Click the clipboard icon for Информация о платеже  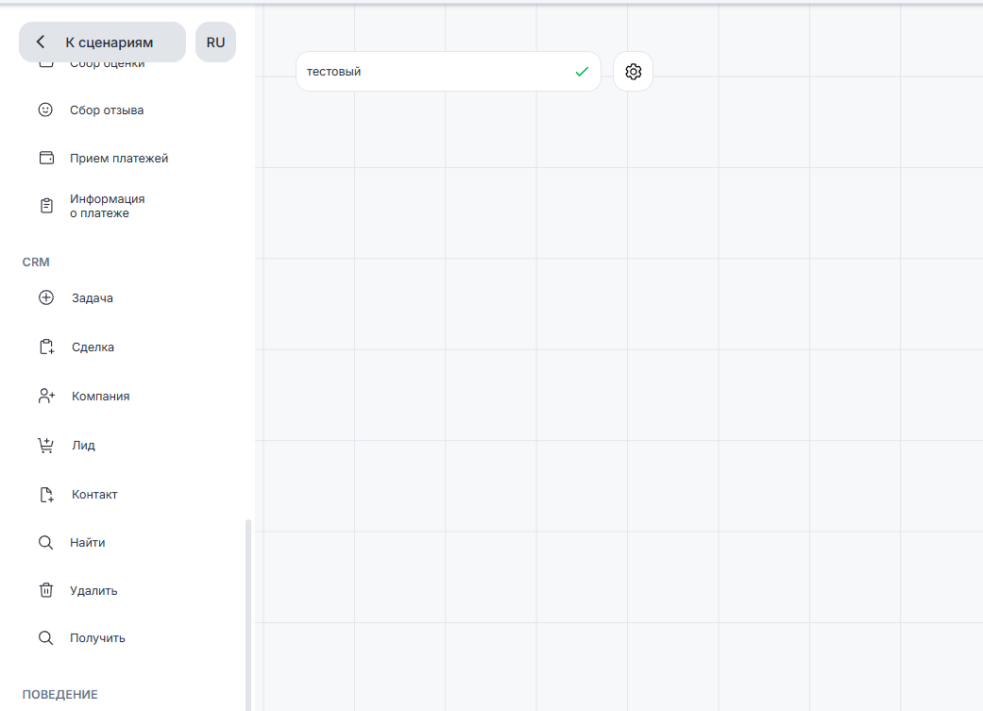pyautogui.click(x=46, y=206)
